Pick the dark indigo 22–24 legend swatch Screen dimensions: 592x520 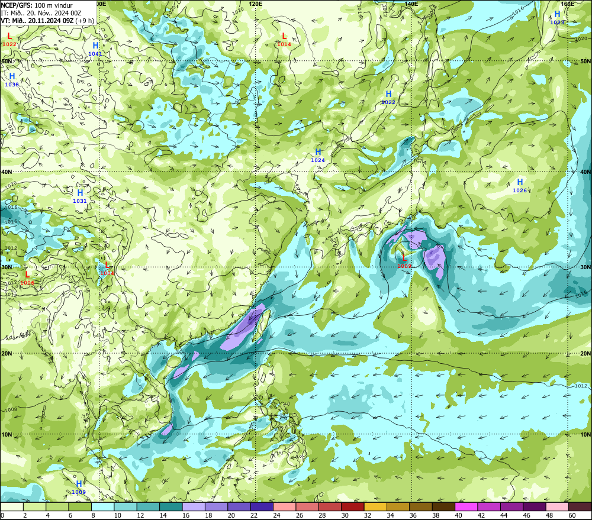[x=262, y=506]
